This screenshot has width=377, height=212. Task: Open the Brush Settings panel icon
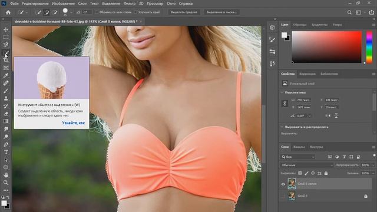(x=272, y=39)
